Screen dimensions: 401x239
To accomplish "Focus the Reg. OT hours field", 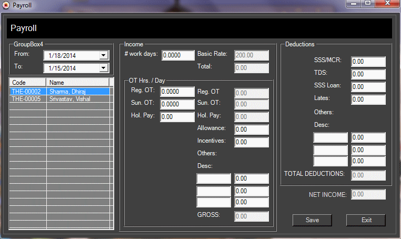I will point(177,92).
